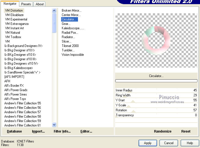Choose the Slicer filter

pyautogui.click(x=66, y=41)
